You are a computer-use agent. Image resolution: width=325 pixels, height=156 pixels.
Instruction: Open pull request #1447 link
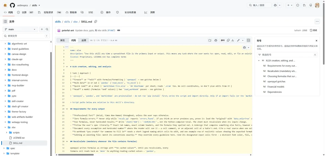tap(111, 30)
